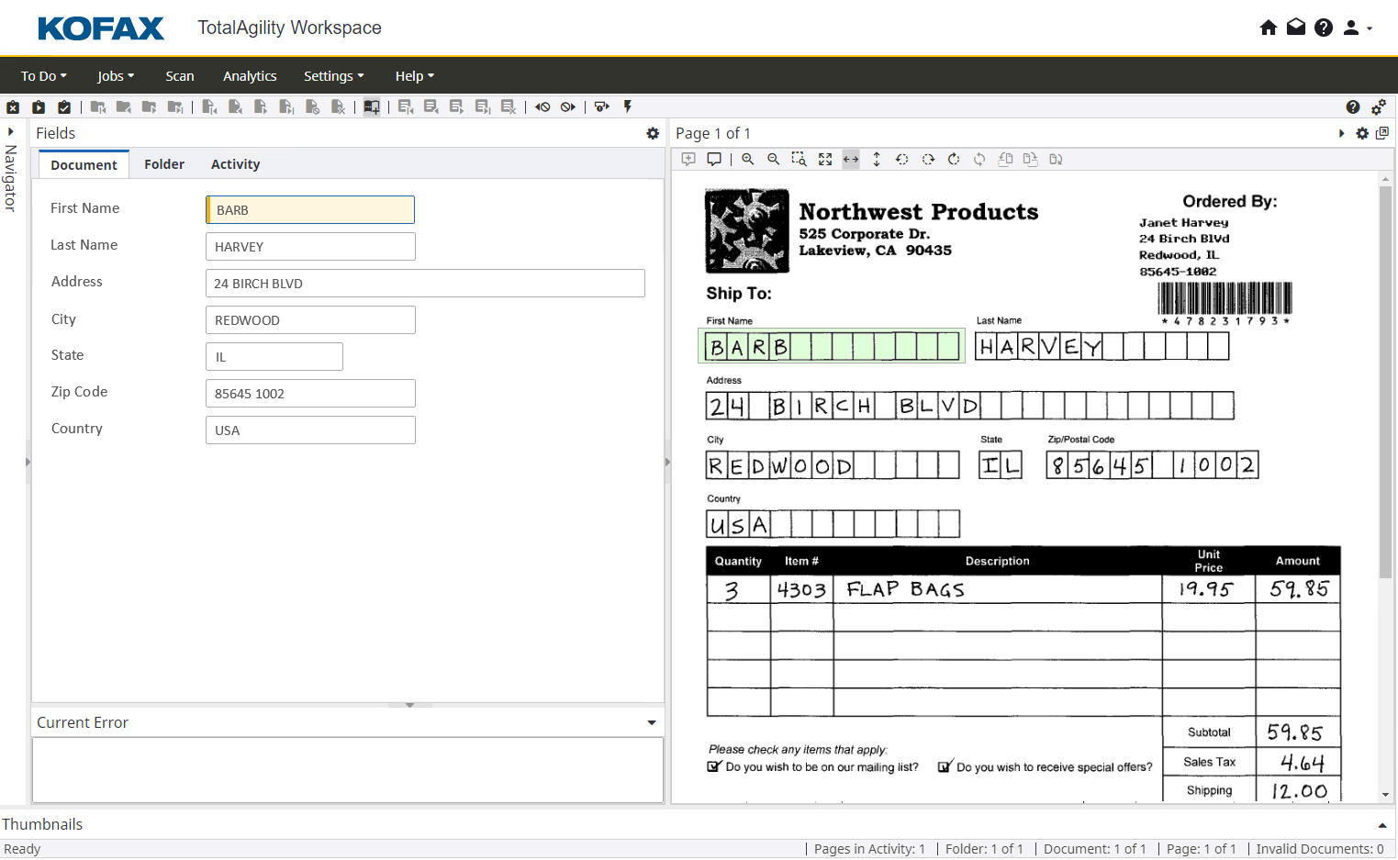Switch to the Folder tab
Image resolution: width=1398 pixels, height=860 pixels.
[x=164, y=164]
